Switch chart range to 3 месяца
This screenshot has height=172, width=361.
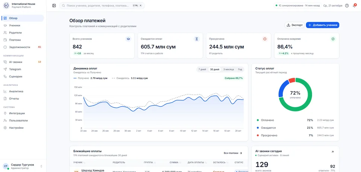click(229, 69)
